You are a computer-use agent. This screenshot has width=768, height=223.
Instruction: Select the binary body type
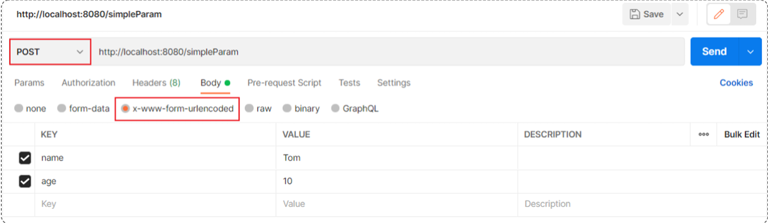coord(301,108)
